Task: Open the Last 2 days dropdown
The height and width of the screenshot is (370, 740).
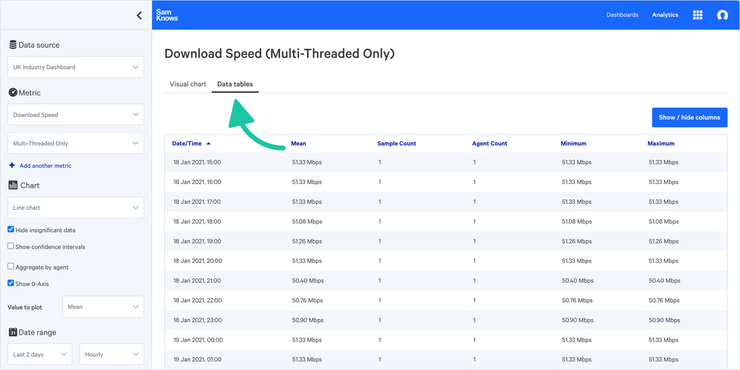Action: (x=39, y=354)
